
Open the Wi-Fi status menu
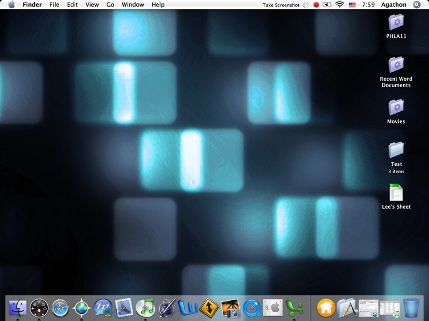click(339, 5)
